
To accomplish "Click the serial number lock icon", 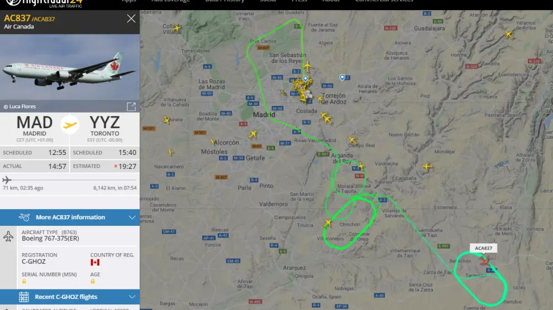I will [24, 282].
